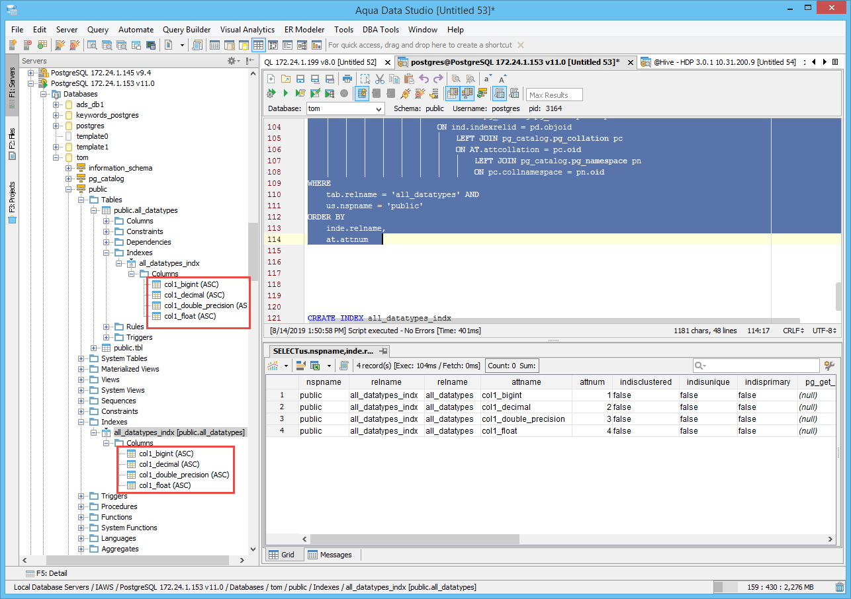Expand the Constraints folder under public.all_datatypes

[x=107, y=231]
